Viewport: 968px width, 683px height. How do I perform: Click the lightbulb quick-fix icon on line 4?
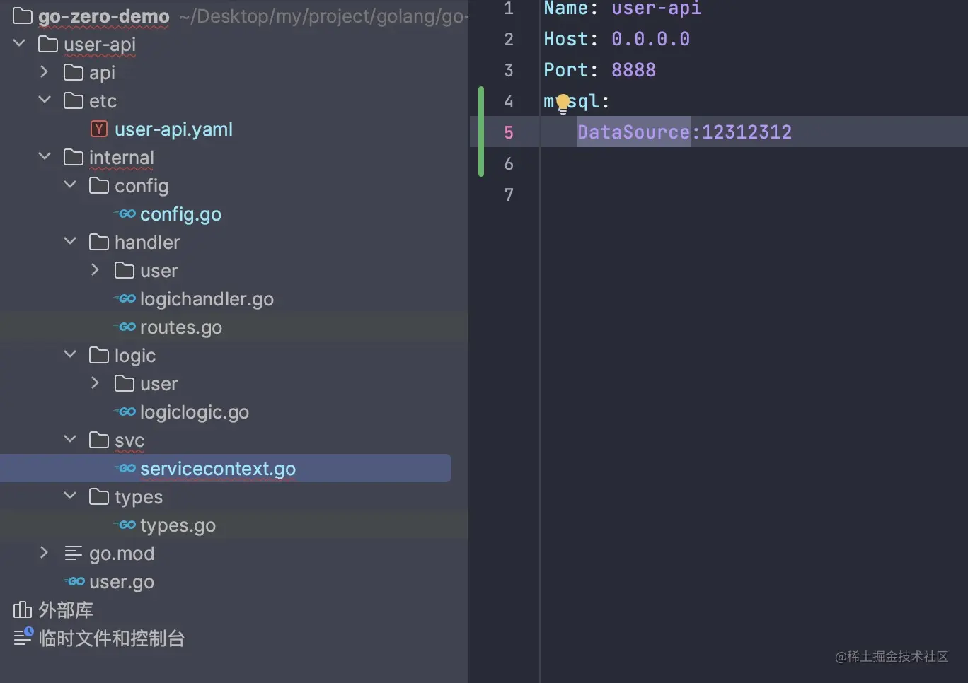tap(563, 103)
